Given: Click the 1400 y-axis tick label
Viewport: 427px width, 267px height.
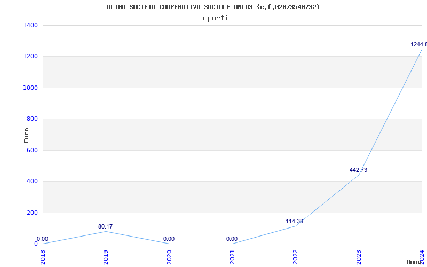Looking at the screenshot, I should pyautogui.click(x=30, y=25).
